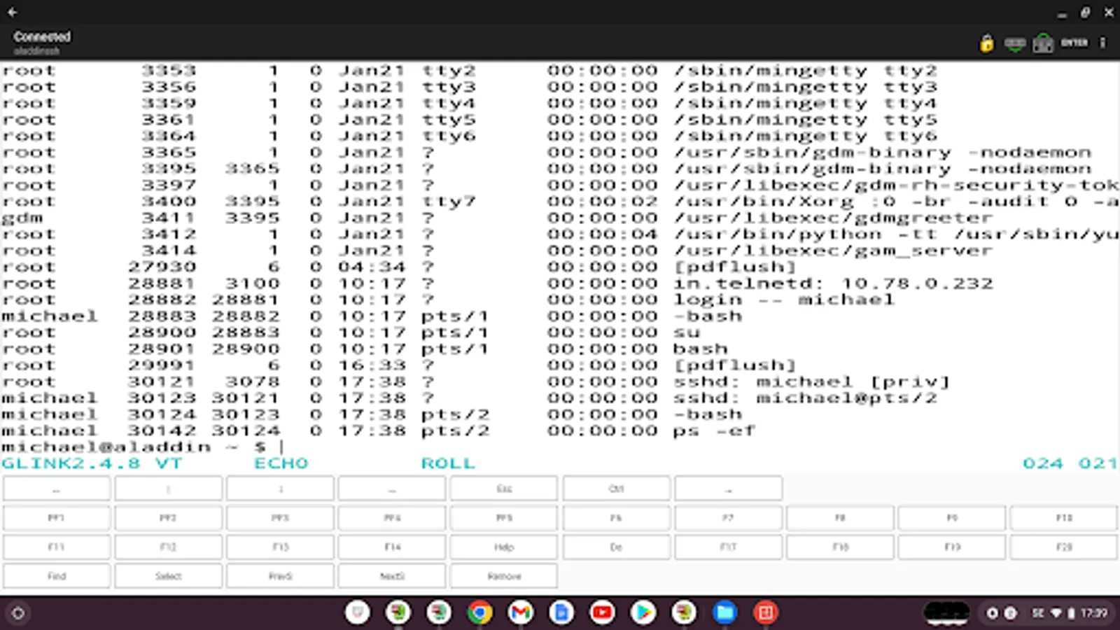Click the 'login -- michael' process entry

point(784,300)
